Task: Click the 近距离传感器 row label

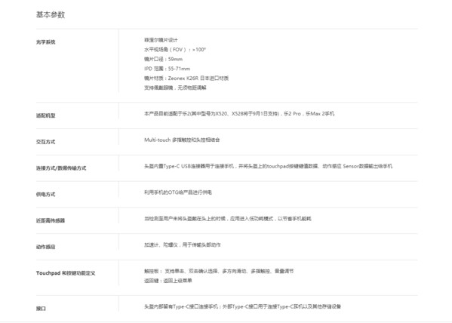Action: [x=51, y=220]
